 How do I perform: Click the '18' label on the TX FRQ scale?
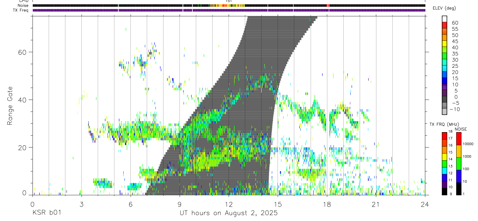click(450, 131)
